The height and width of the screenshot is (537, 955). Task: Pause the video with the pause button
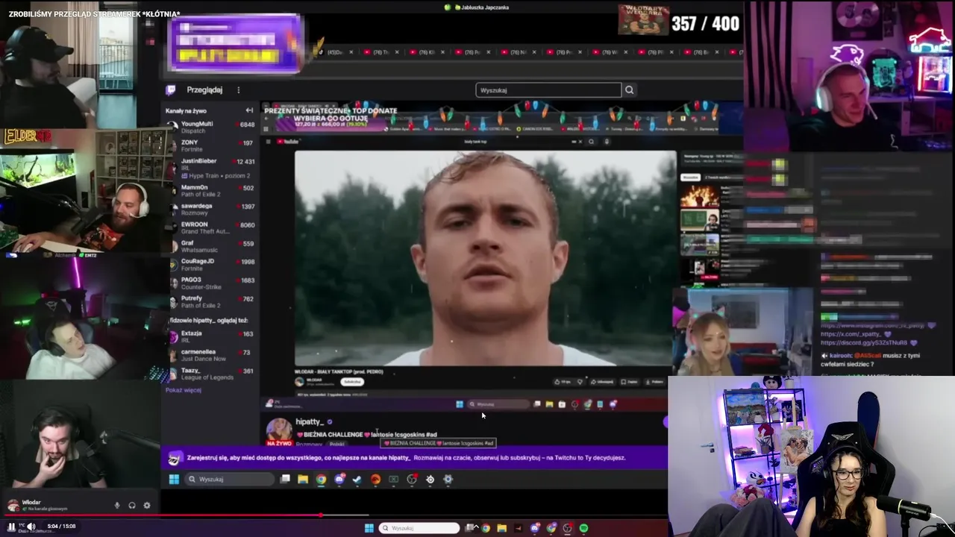pos(11,527)
